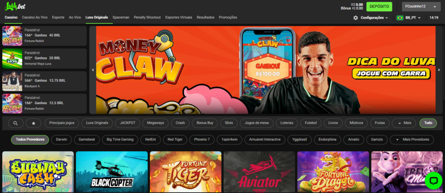445x193 pixels.
Task: Open favorites with the star icon
Action: [x=33, y=123]
